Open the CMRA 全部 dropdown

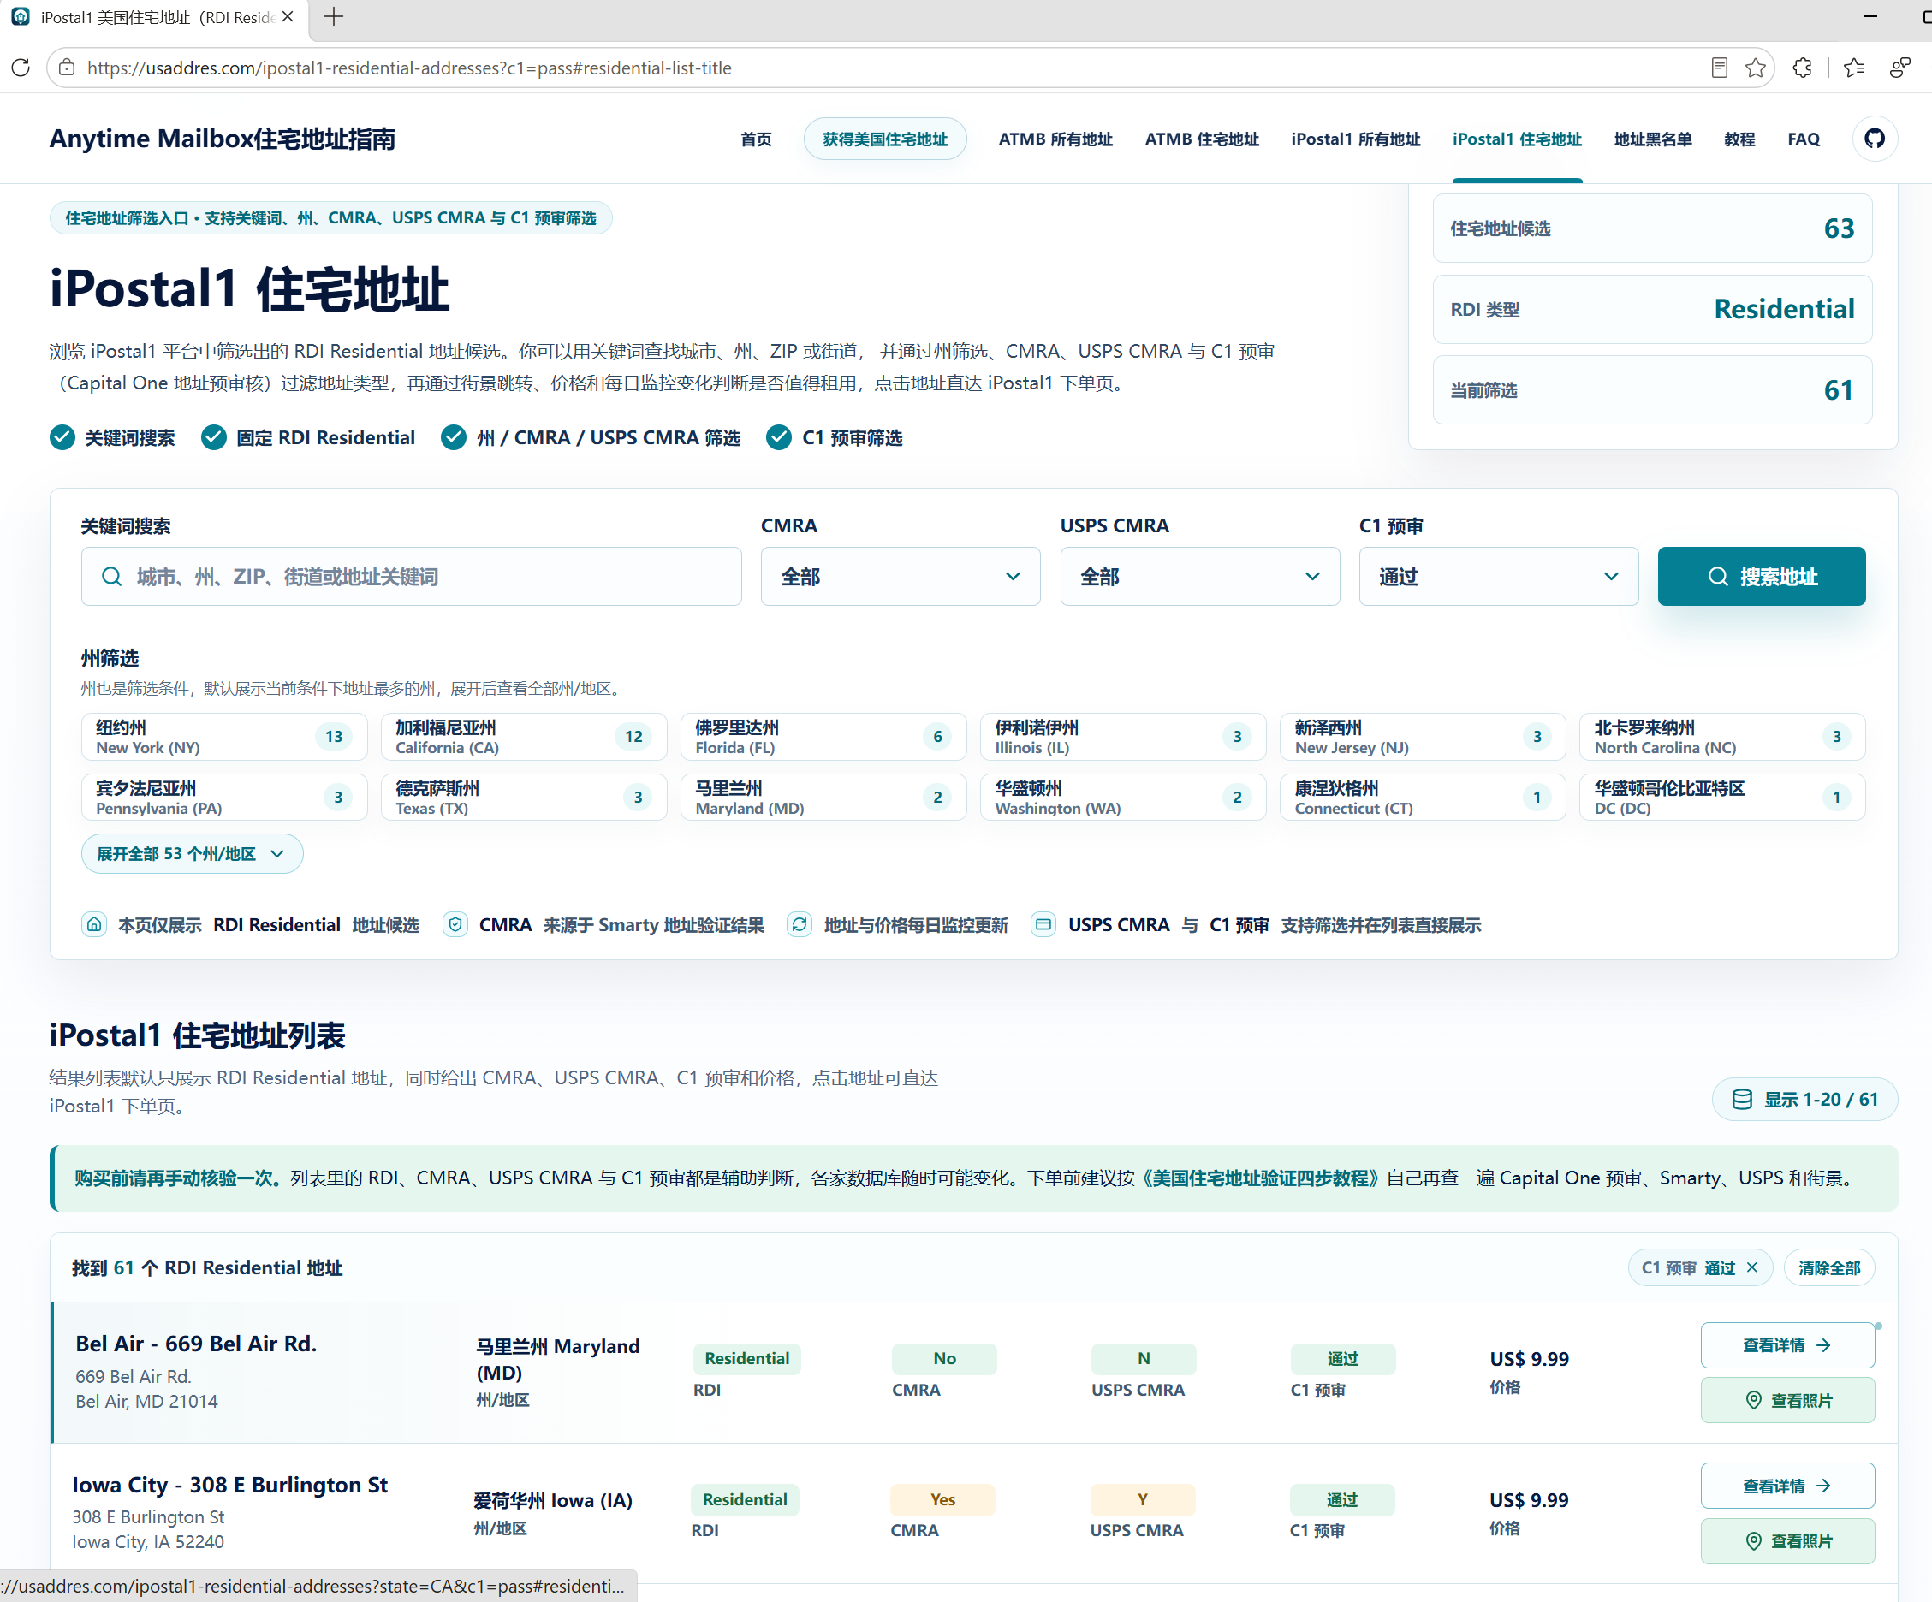901,577
